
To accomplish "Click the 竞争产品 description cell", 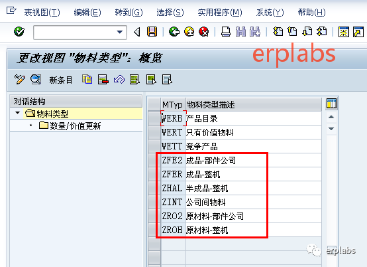I will [x=254, y=146].
